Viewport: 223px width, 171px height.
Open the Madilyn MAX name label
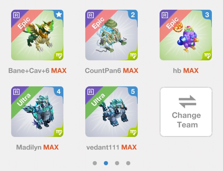click(x=37, y=147)
